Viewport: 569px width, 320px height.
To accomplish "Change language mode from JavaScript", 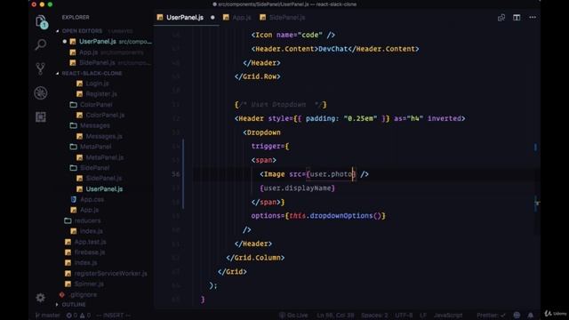I will click(x=448, y=316).
